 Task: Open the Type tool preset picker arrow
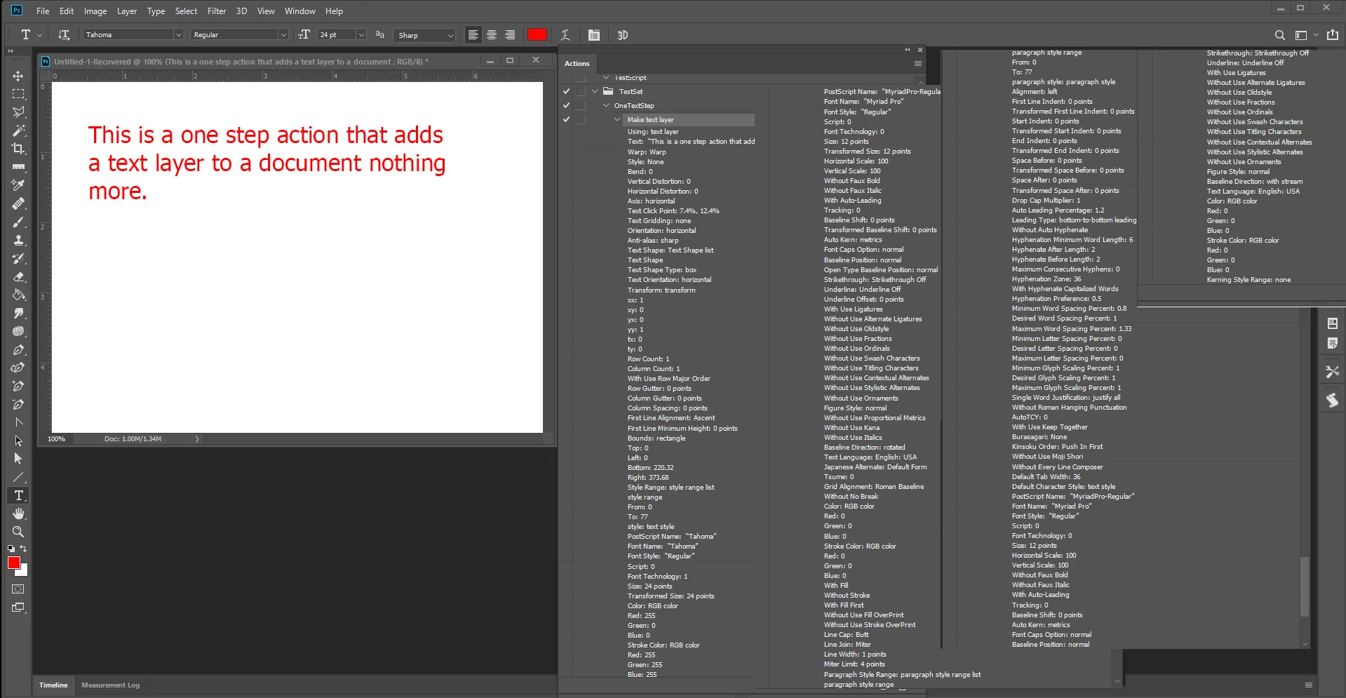[x=40, y=34]
